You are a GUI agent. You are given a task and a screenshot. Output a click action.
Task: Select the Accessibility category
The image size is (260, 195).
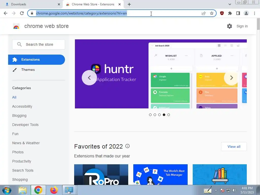tap(22, 106)
